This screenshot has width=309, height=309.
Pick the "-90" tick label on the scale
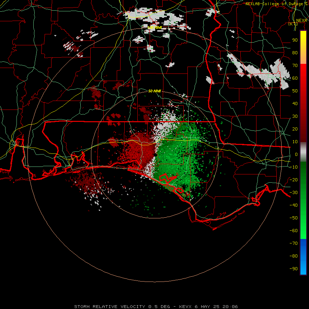[x=294, y=268]
